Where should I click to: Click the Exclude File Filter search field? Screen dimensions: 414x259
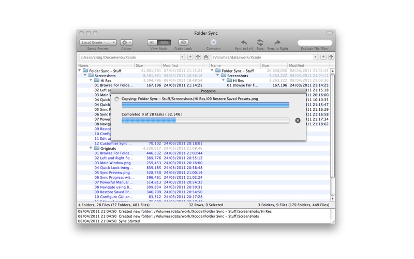pyautogui.click(x=314, y=42)
